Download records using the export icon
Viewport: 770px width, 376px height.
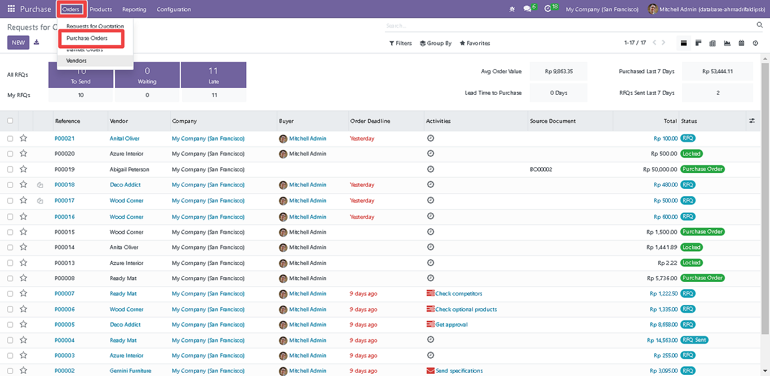tap(36, 43)
